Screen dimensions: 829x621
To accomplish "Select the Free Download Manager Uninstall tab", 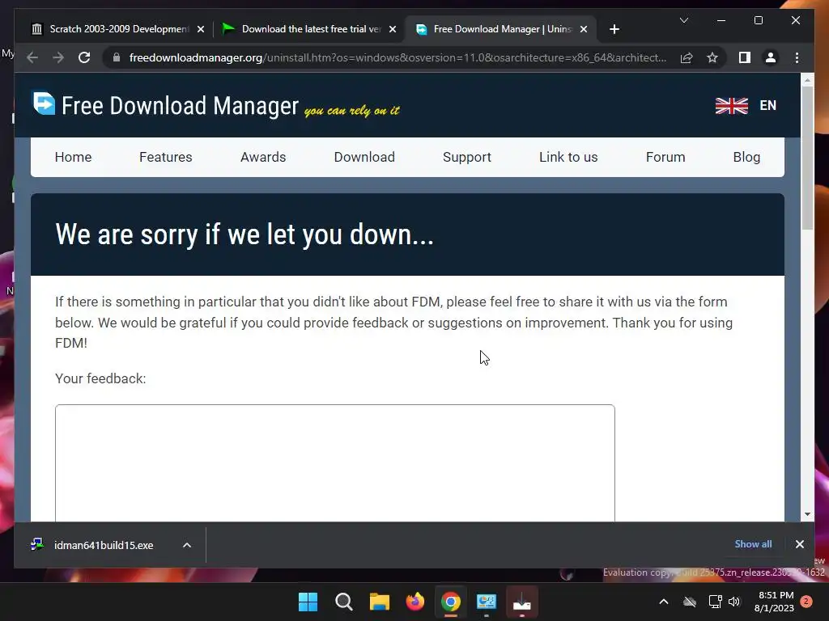I will coord(501,29).
